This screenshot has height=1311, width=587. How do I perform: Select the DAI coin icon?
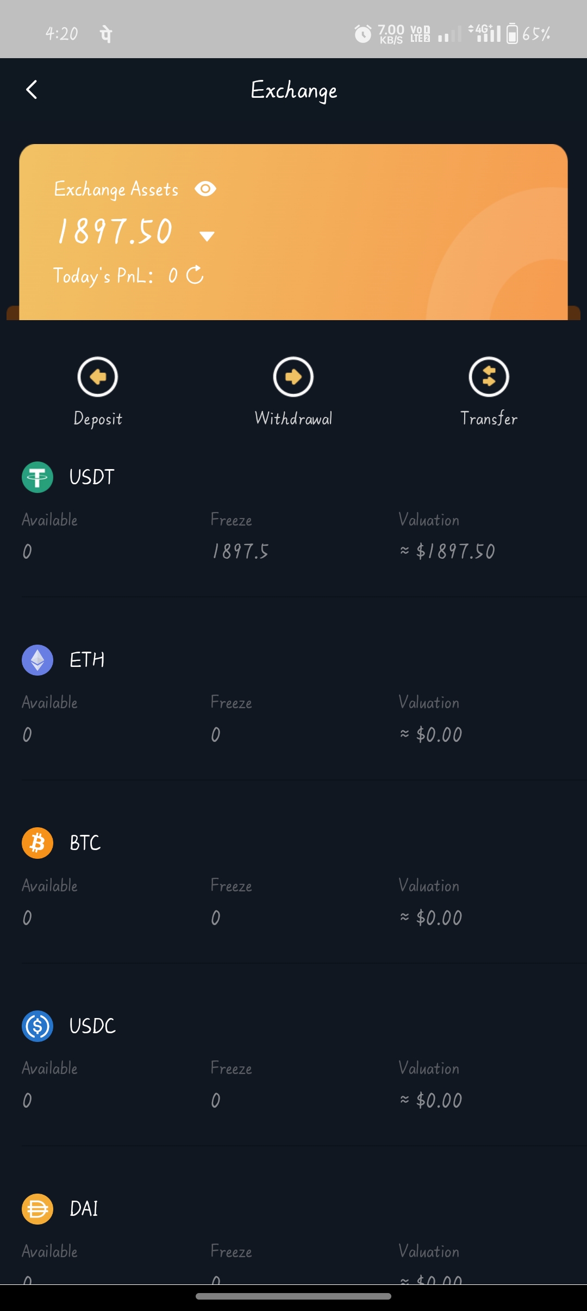pyautogui.click(x=38, y=1209)
